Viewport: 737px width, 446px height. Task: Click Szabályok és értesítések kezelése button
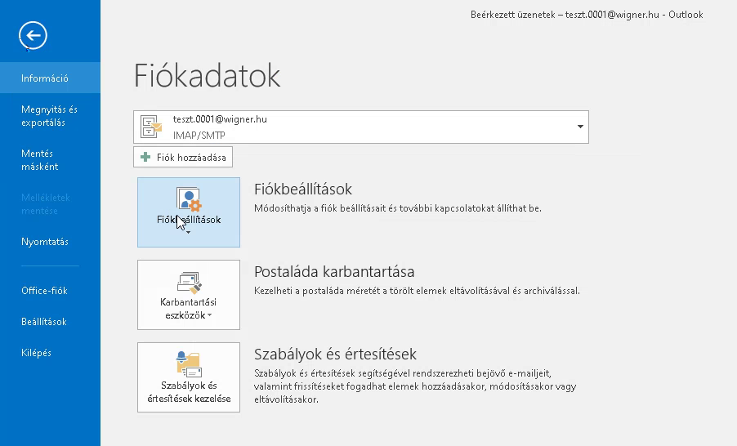tap(189, 377)
